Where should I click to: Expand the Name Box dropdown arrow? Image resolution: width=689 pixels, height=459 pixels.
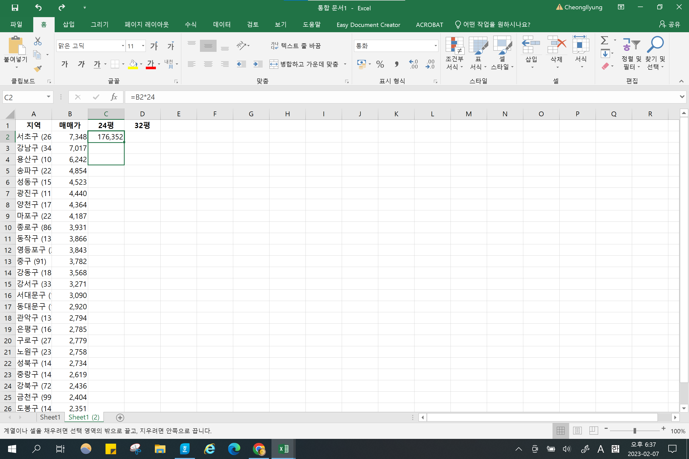[x=48, y=97]
